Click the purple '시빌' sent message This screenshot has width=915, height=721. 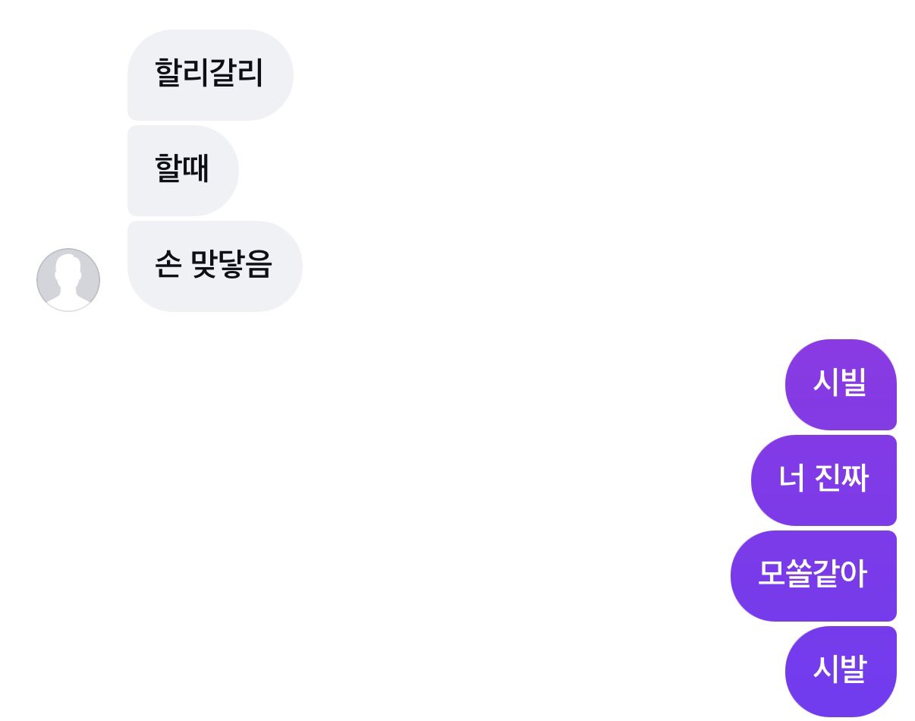pos(841,385)
